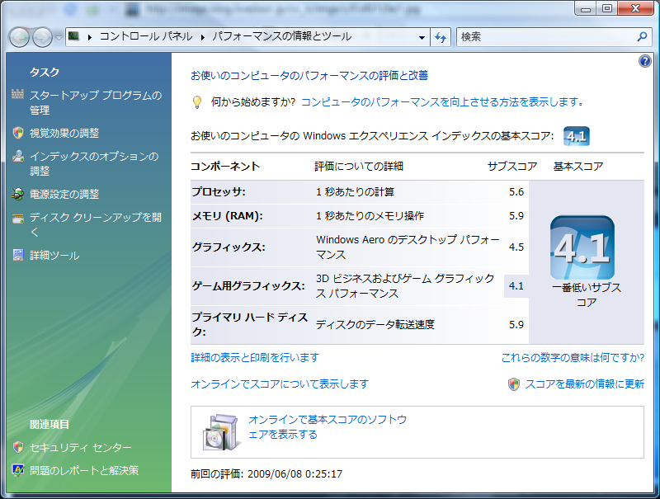660x499 pixels.
Task: Open 詳細の表示と印刷を行います link
Action: [255, 358]
